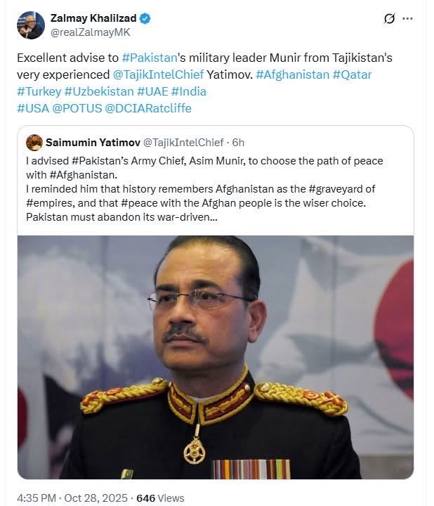434x506 pixels.
Task: Open the Grok explain icon
Action: coord(389,19)
